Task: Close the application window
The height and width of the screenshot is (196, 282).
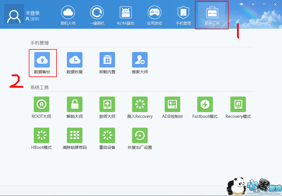Action: 275,4
